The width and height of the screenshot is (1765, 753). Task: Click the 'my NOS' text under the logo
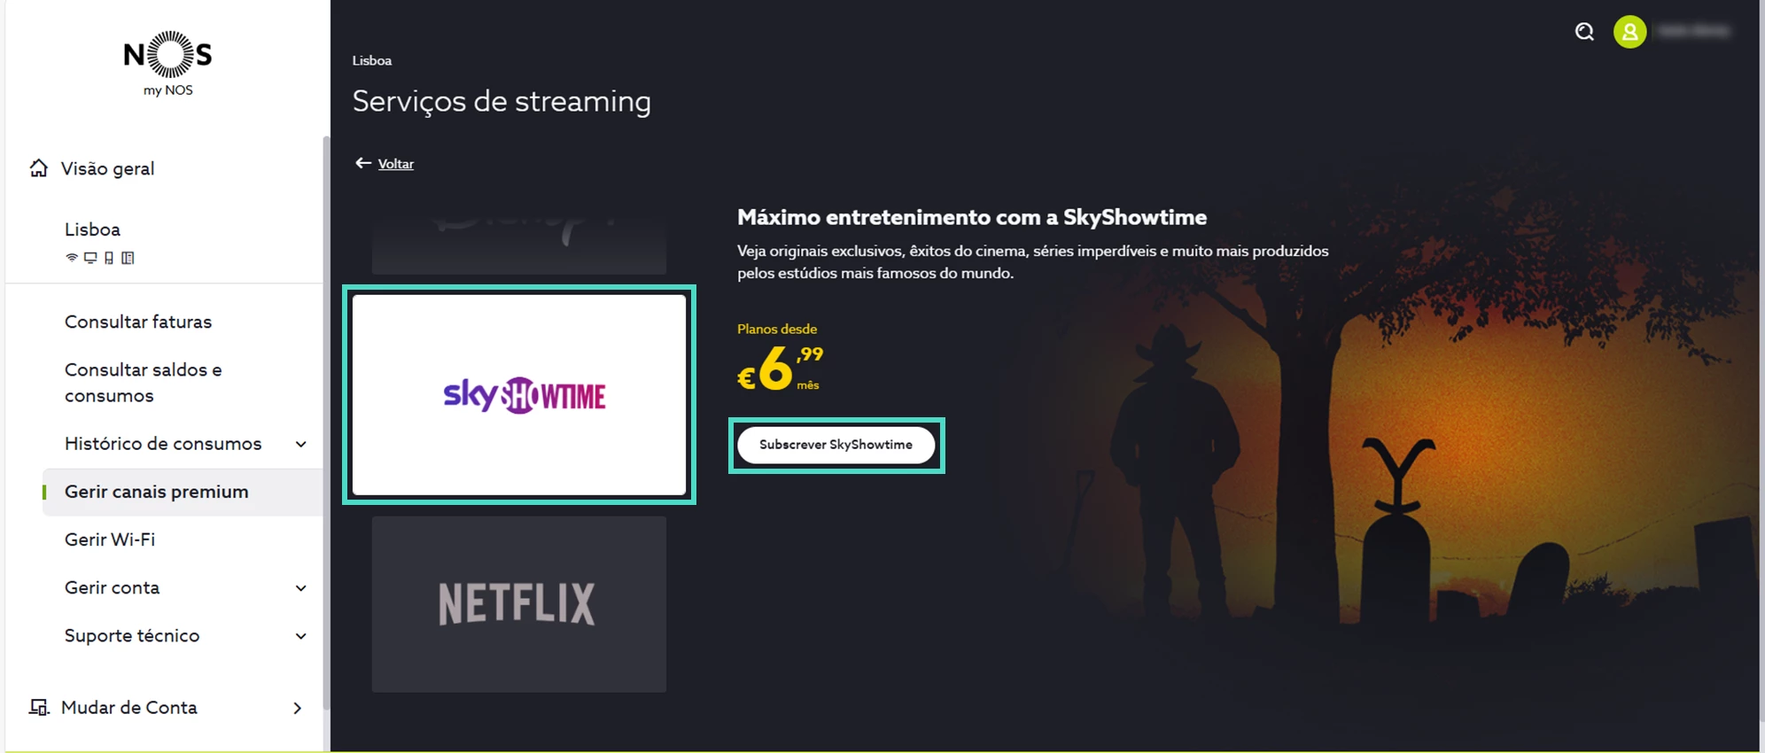pyautogui.click(x=168, y=90)
